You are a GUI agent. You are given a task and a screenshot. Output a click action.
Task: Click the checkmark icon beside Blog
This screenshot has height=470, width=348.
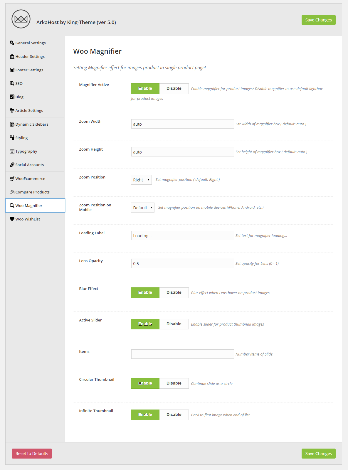click(x=12, y=97)
